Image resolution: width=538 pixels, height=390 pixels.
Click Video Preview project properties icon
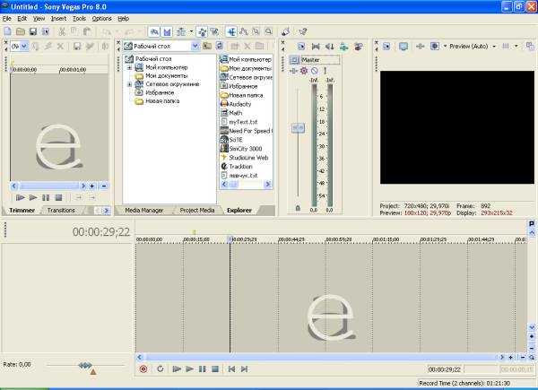pos(386,46)
